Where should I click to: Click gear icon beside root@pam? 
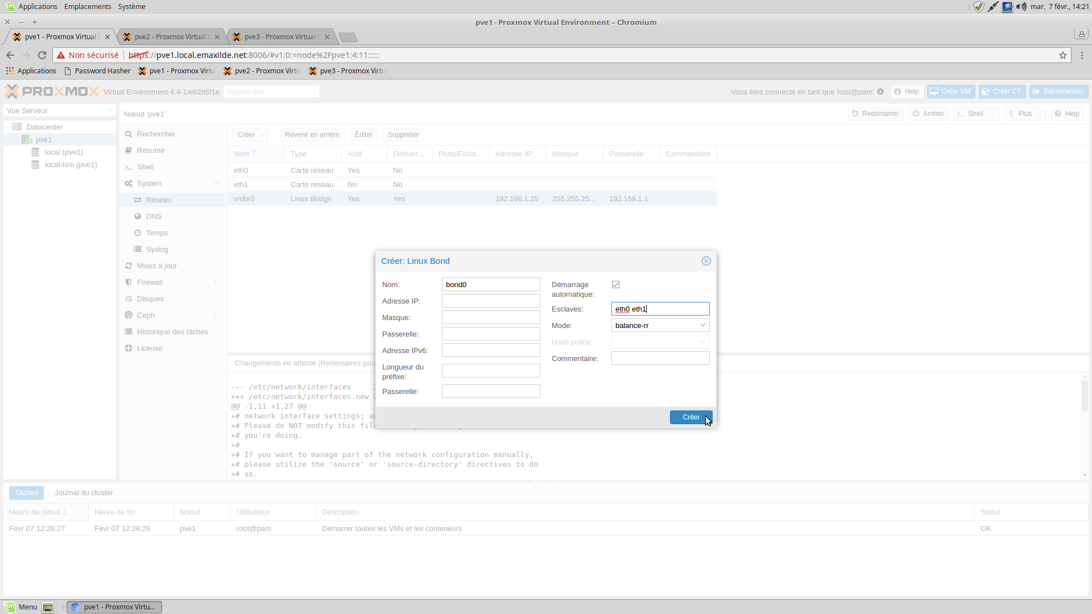pos(880,92)
